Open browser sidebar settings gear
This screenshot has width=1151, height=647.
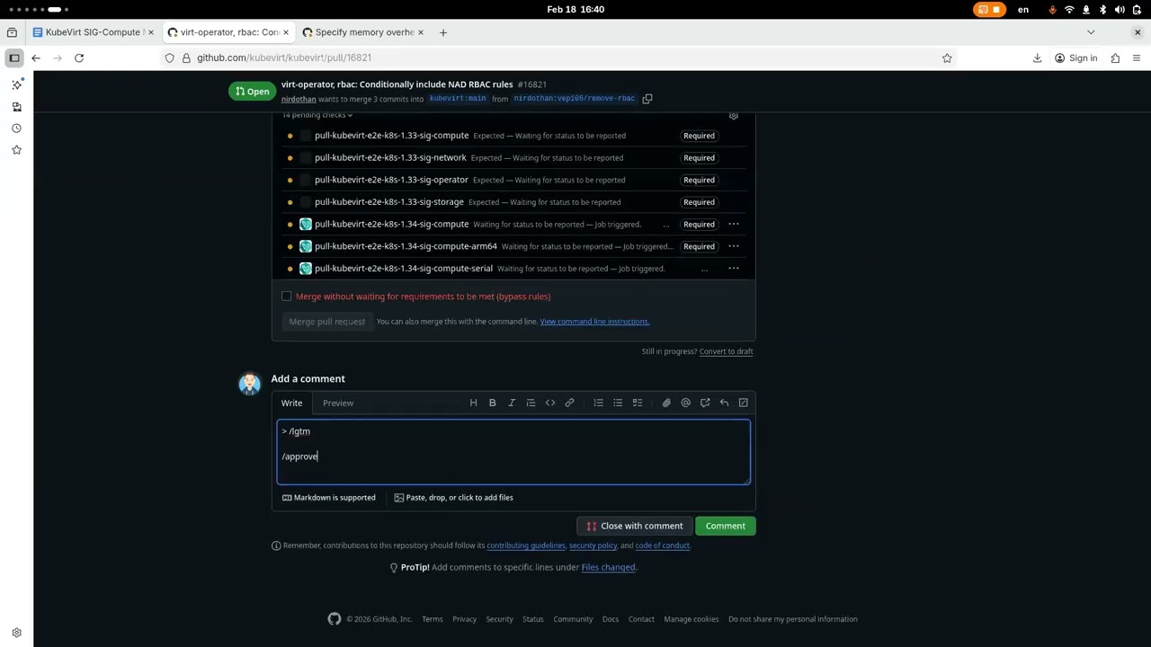click(x=16, y=633)
